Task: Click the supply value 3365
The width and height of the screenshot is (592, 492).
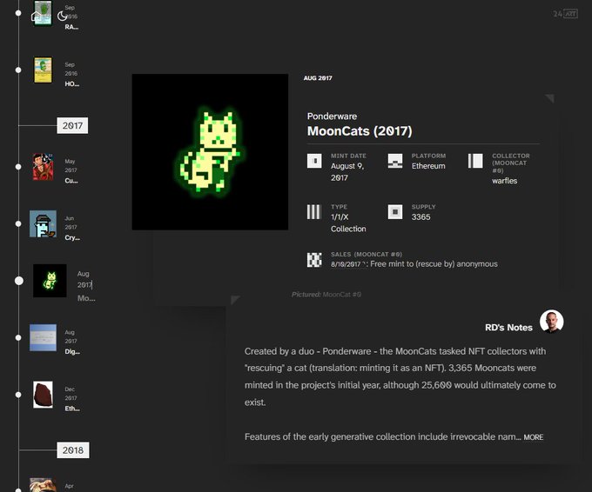Action: click(421, 217)
